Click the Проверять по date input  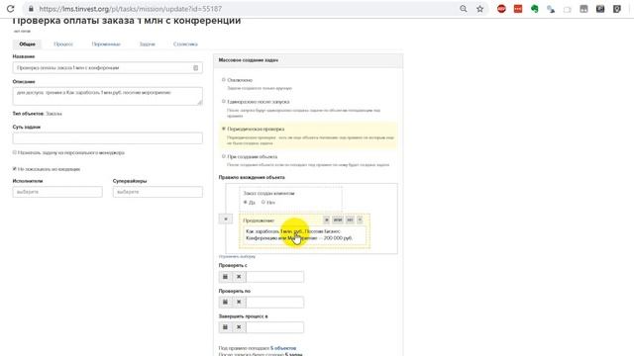(x=274, y=302)
